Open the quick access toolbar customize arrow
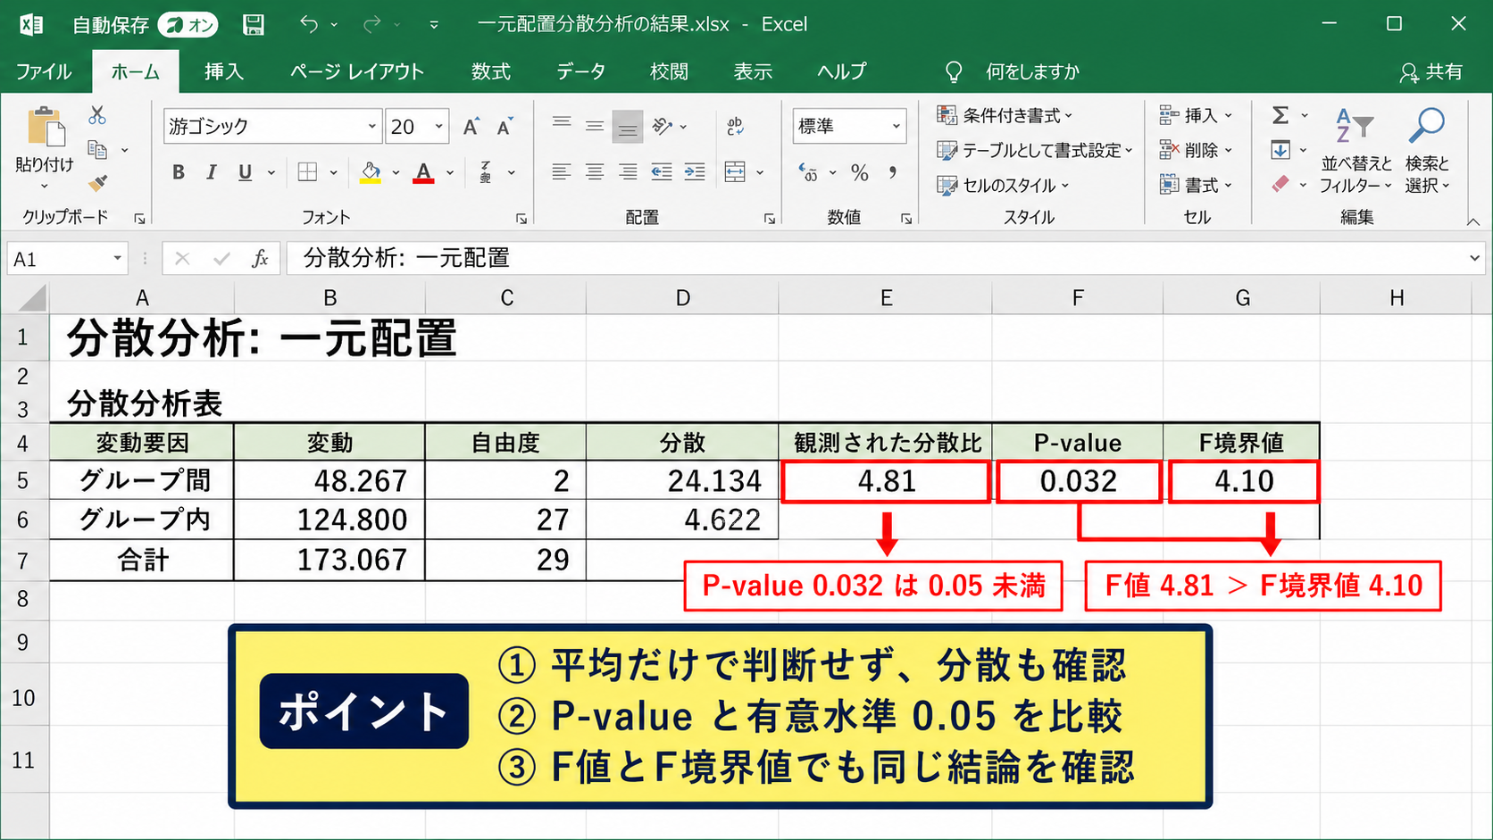 (x=434, y=25)
